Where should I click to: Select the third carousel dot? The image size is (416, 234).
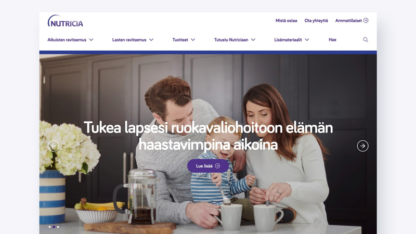[x=58, y=227]
